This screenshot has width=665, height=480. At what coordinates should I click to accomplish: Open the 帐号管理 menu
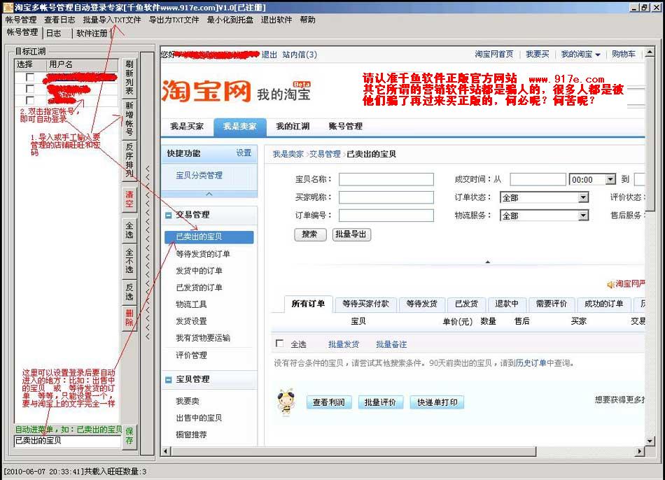click(x=21, y=20)
